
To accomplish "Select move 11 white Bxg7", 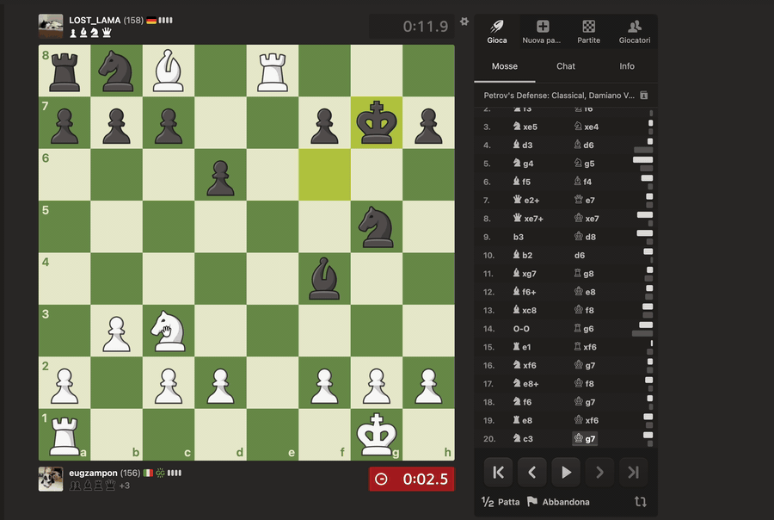I will click(525, 274).
